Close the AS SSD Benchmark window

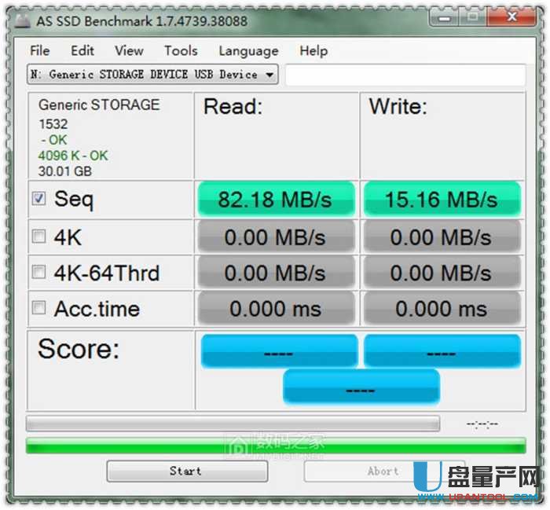[x=511, y=17]
